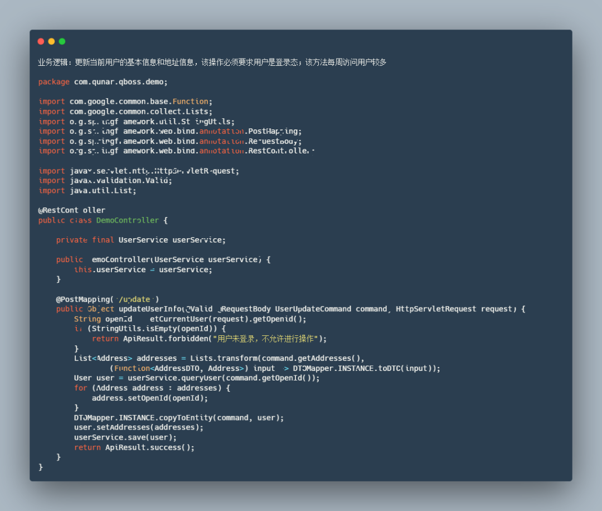Click the constructor line taking UserService userService

pyautogui.click(x=163, y=260)
